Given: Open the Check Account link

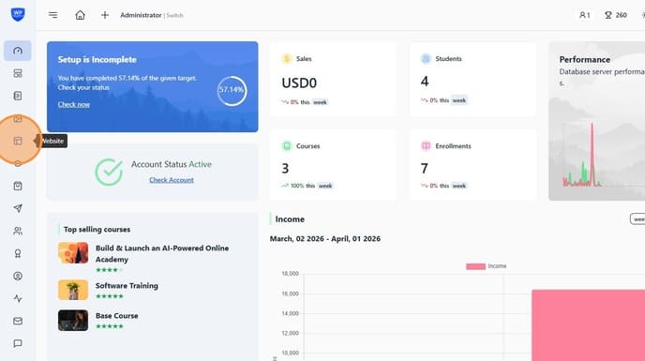Looking at the screenshot, I should click(172, 180).
